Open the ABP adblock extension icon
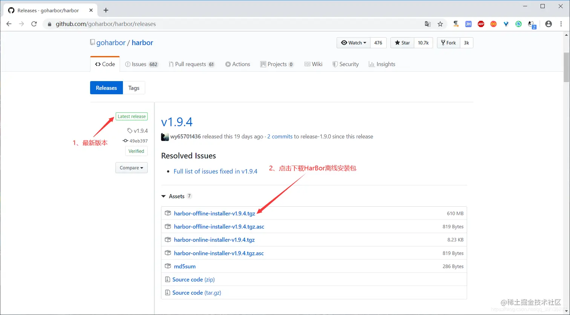Image resolution: width=570 pixels, height=315 pixels. tap(481, 24)
